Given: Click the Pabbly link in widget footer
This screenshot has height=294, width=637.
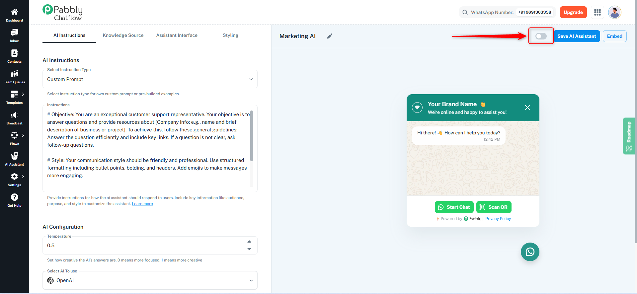Looking at the screenshot, I should [x=472, y=219].
